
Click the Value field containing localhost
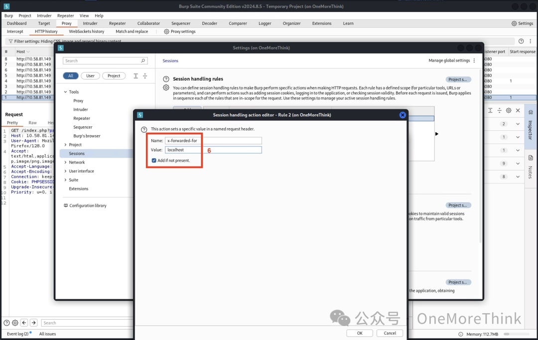click(213, 150)
